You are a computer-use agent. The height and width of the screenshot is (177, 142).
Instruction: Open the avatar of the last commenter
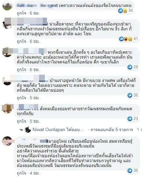click(8, 141)
